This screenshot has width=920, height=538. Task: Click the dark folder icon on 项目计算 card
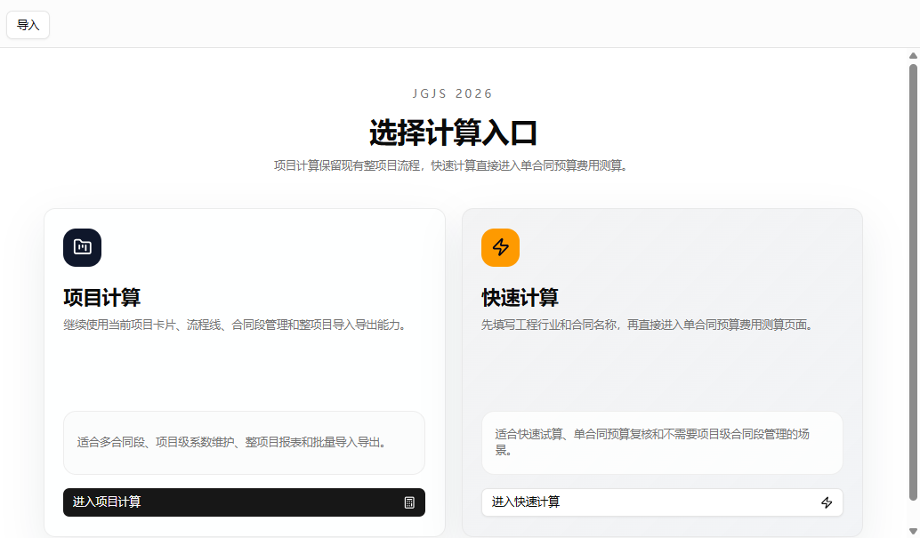click(x=82, y=247)
